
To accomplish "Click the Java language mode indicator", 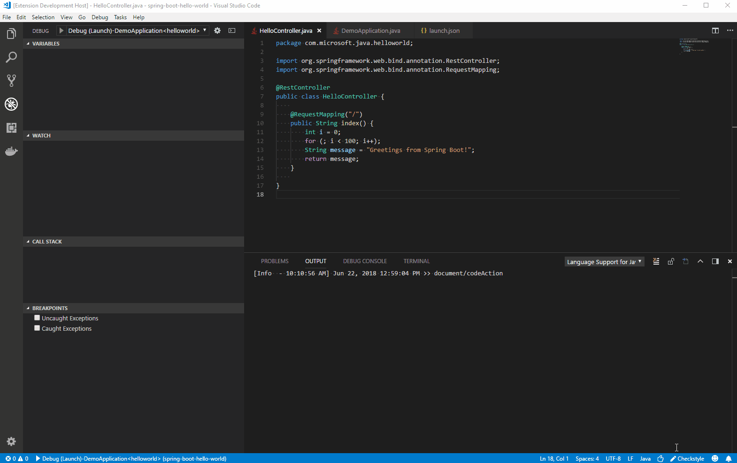I will click(645, 458).
